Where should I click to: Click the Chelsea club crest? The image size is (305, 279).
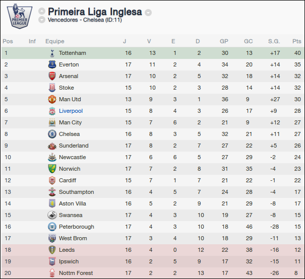click(52, 134)
